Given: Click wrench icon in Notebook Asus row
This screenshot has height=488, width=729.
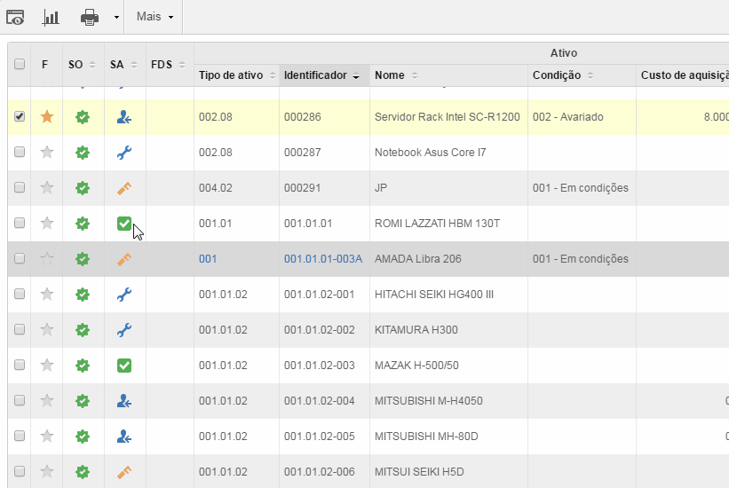Looking at the screenshot, I should pos(124,152).
